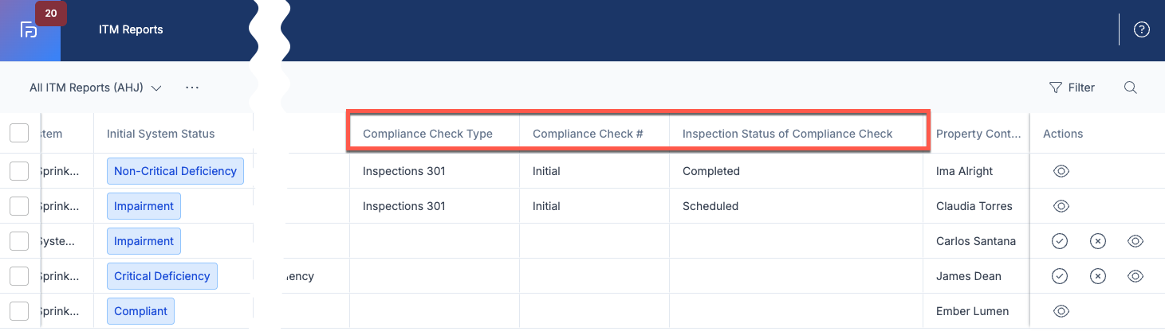Approve James Dean's report with checkmark icon
The image size is (1165, 335).
tap(1060, 276)
